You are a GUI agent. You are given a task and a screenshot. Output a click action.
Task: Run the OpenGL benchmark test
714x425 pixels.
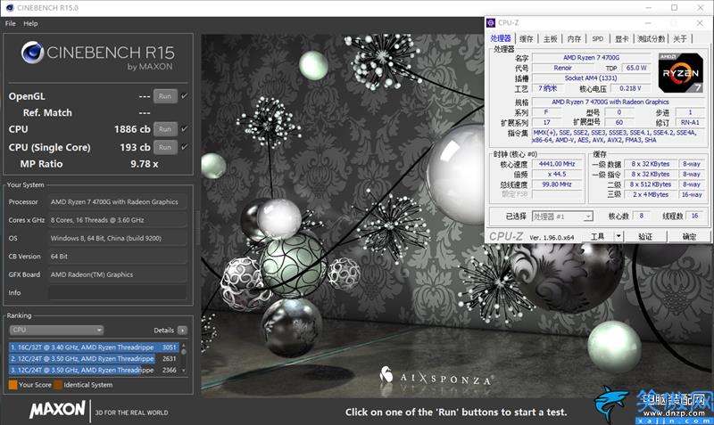(165, 96)
